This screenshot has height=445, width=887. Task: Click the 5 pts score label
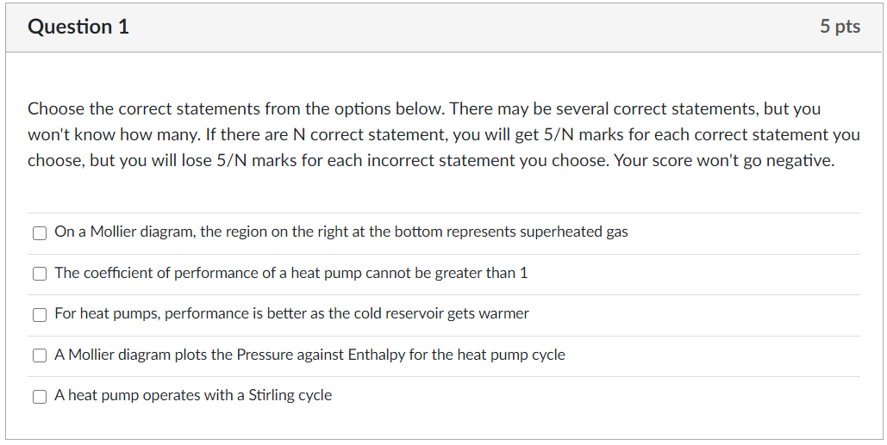(x=840, y=27)
